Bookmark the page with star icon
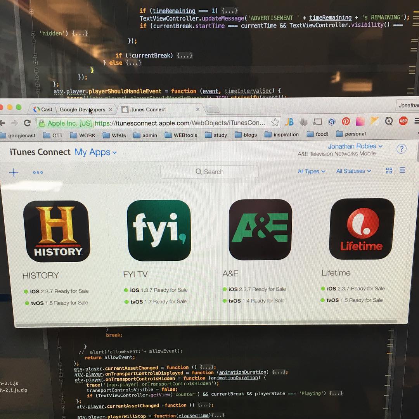This screenshot has width=419, height=419. pos(275,123)
